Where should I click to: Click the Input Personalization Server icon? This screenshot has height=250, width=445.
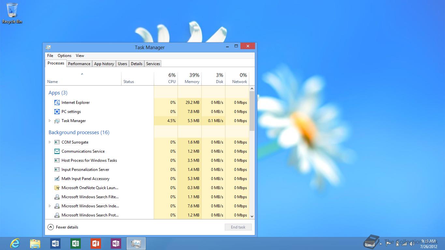[57, 170]
